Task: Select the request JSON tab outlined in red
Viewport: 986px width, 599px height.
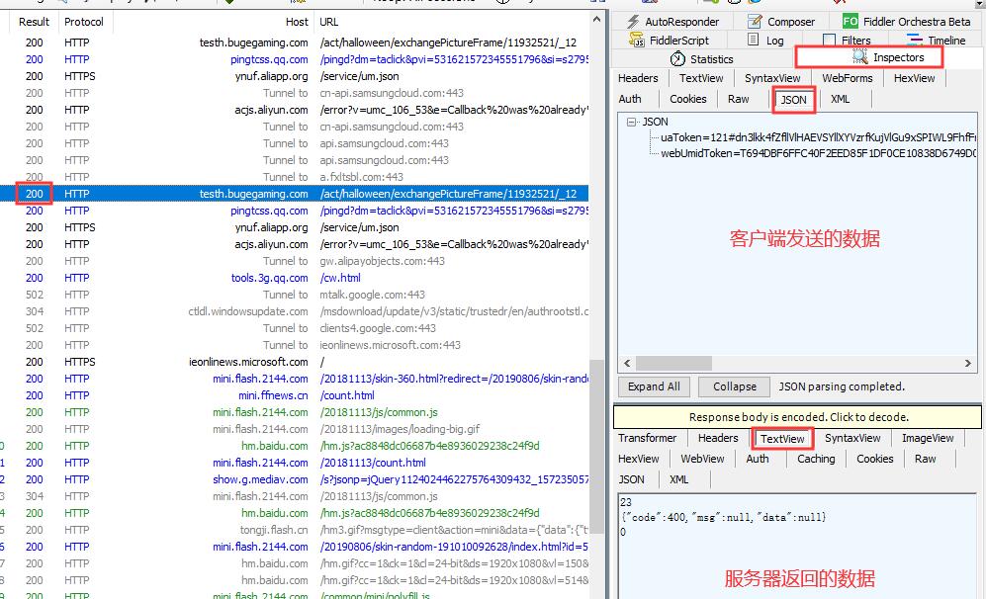Action: (793, 100)
